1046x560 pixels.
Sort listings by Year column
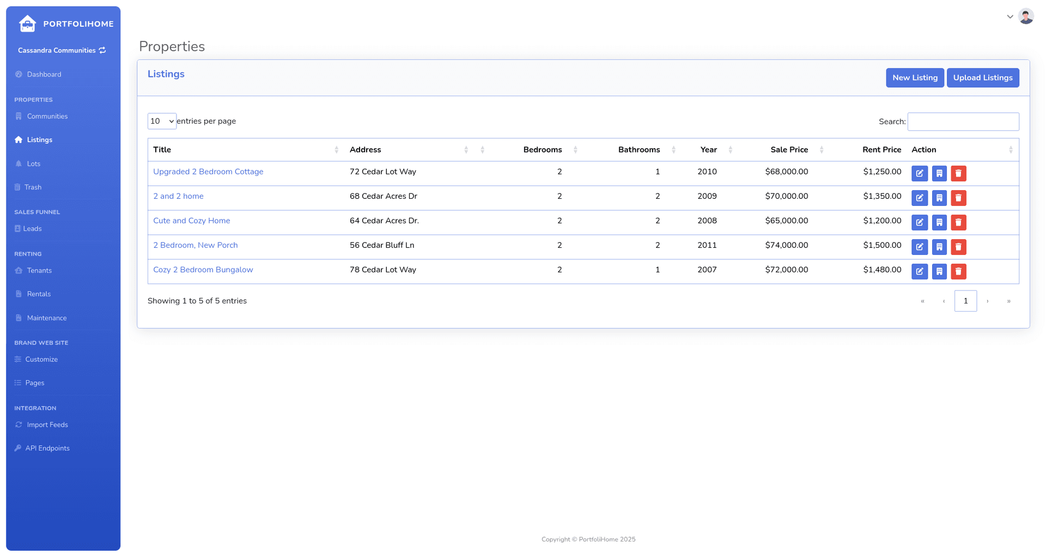[708, 150]
